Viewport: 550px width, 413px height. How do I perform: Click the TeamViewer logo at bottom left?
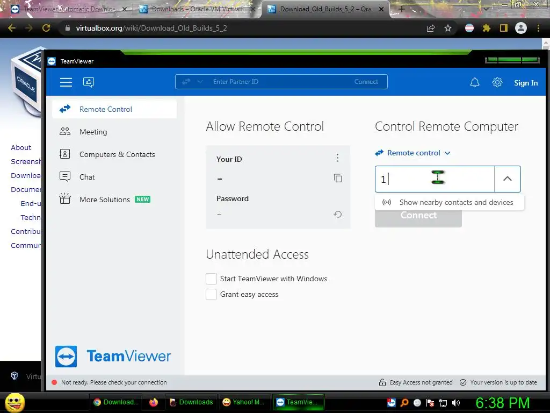click(x=113, y=356)
